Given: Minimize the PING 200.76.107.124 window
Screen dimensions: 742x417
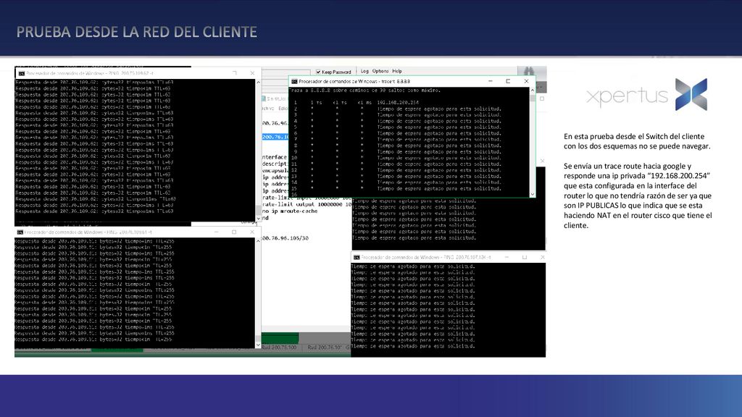Looking at the screenshot, I should click(507, 257).
